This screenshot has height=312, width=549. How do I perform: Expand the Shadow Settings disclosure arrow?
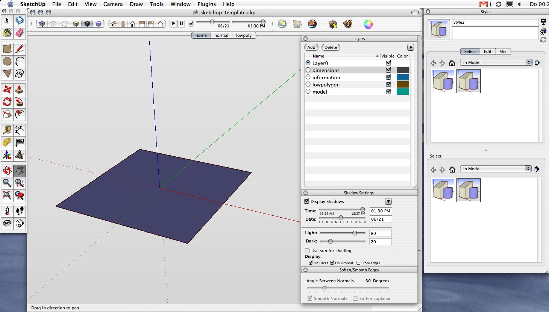pos(388,201)
